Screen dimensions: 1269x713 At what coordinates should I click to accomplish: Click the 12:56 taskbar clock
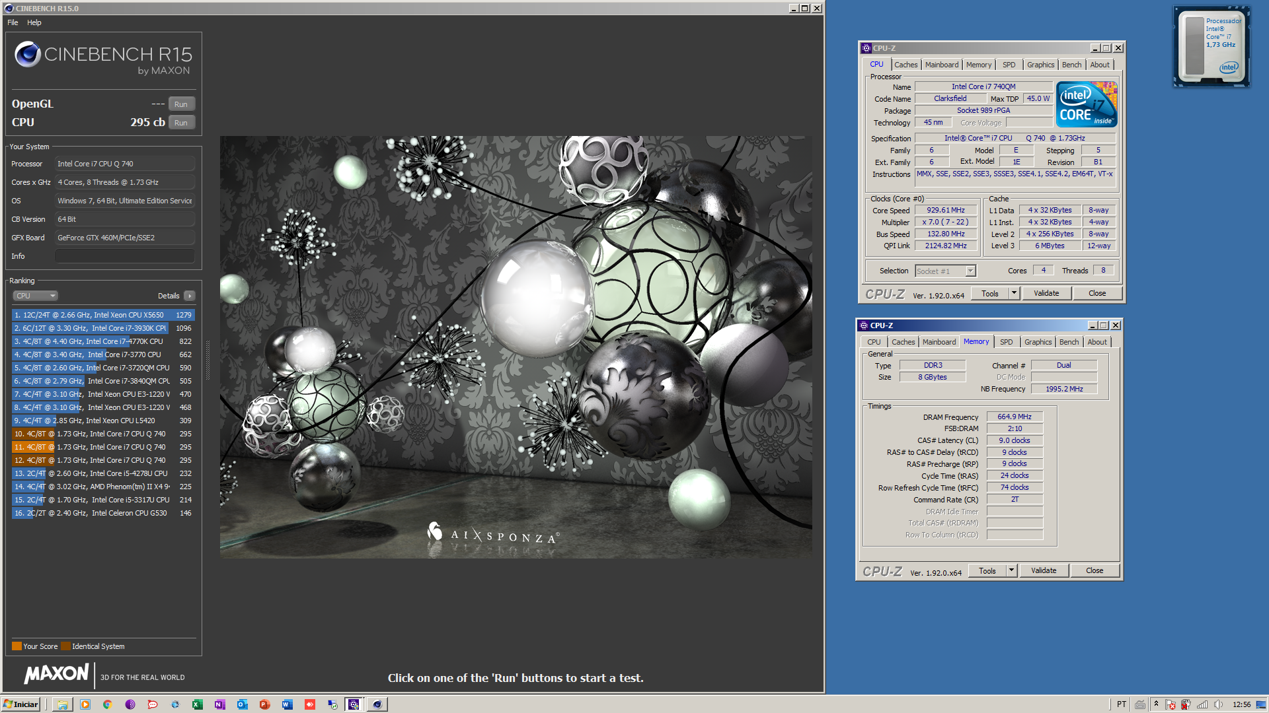[1241, 704]
